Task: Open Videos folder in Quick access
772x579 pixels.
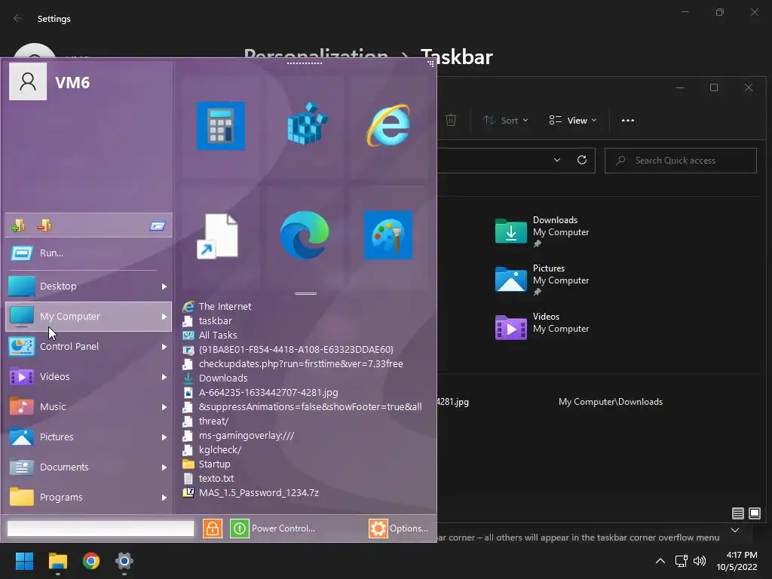Action: [543, 327]
